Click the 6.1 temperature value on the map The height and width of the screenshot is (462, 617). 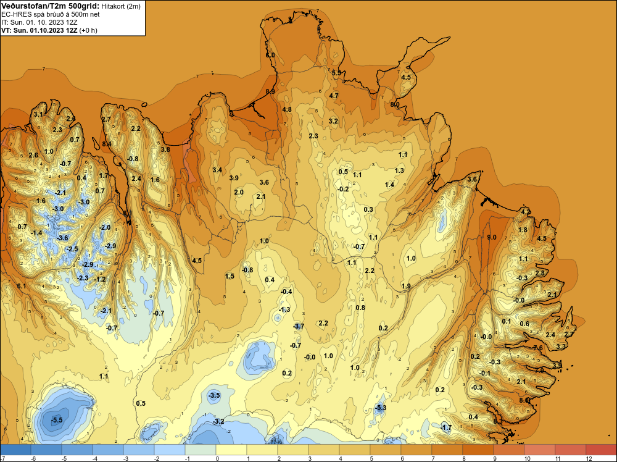coord(21,286)
